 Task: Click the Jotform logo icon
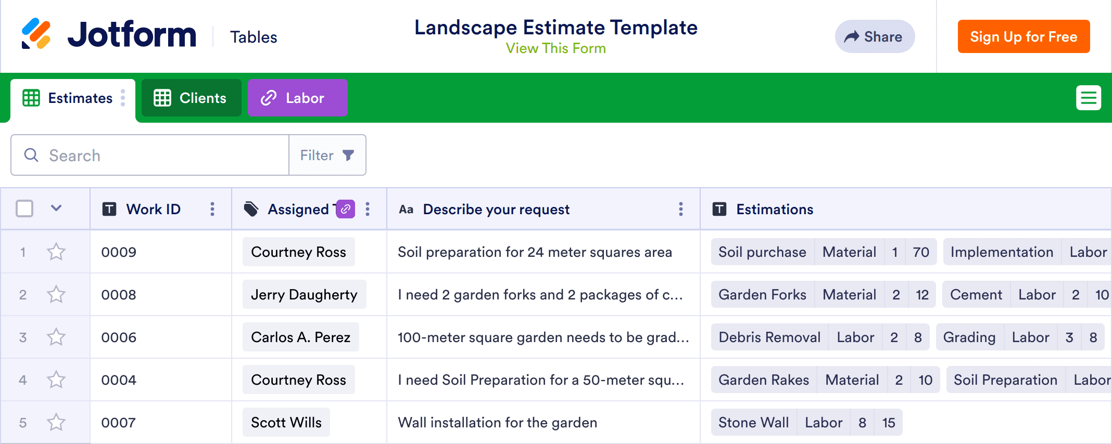click(36, 34)
